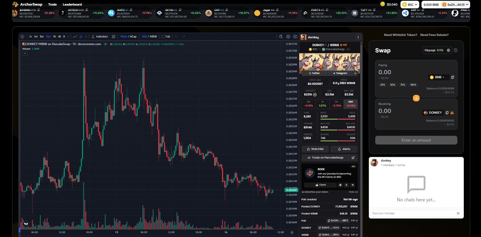Select the 6H stats period
This screenshot has height=237, width=481.
(336, 104)
